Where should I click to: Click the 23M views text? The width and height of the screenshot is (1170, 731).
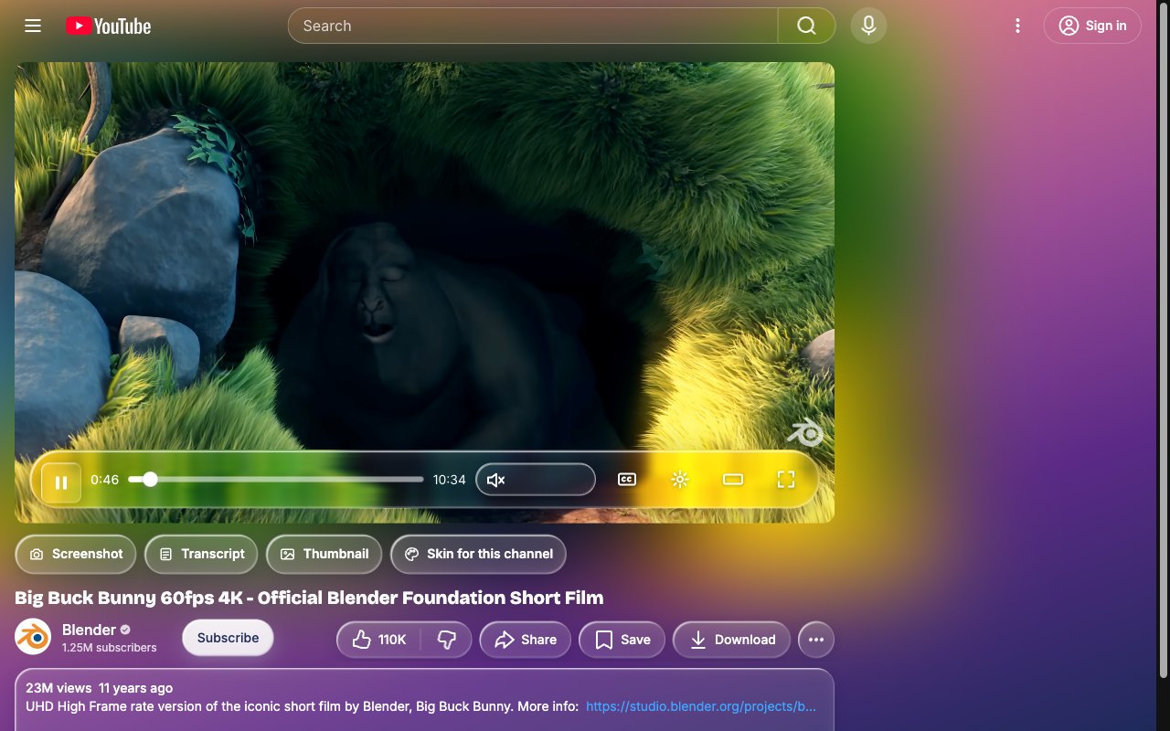pyautogui.click(x=58, y=688)
